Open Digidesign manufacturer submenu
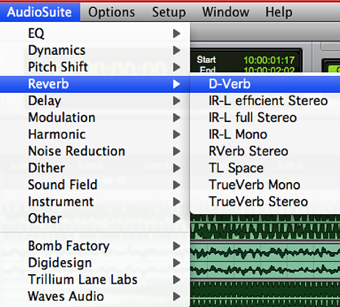This screenshot has width=340, height=307. 95,263
